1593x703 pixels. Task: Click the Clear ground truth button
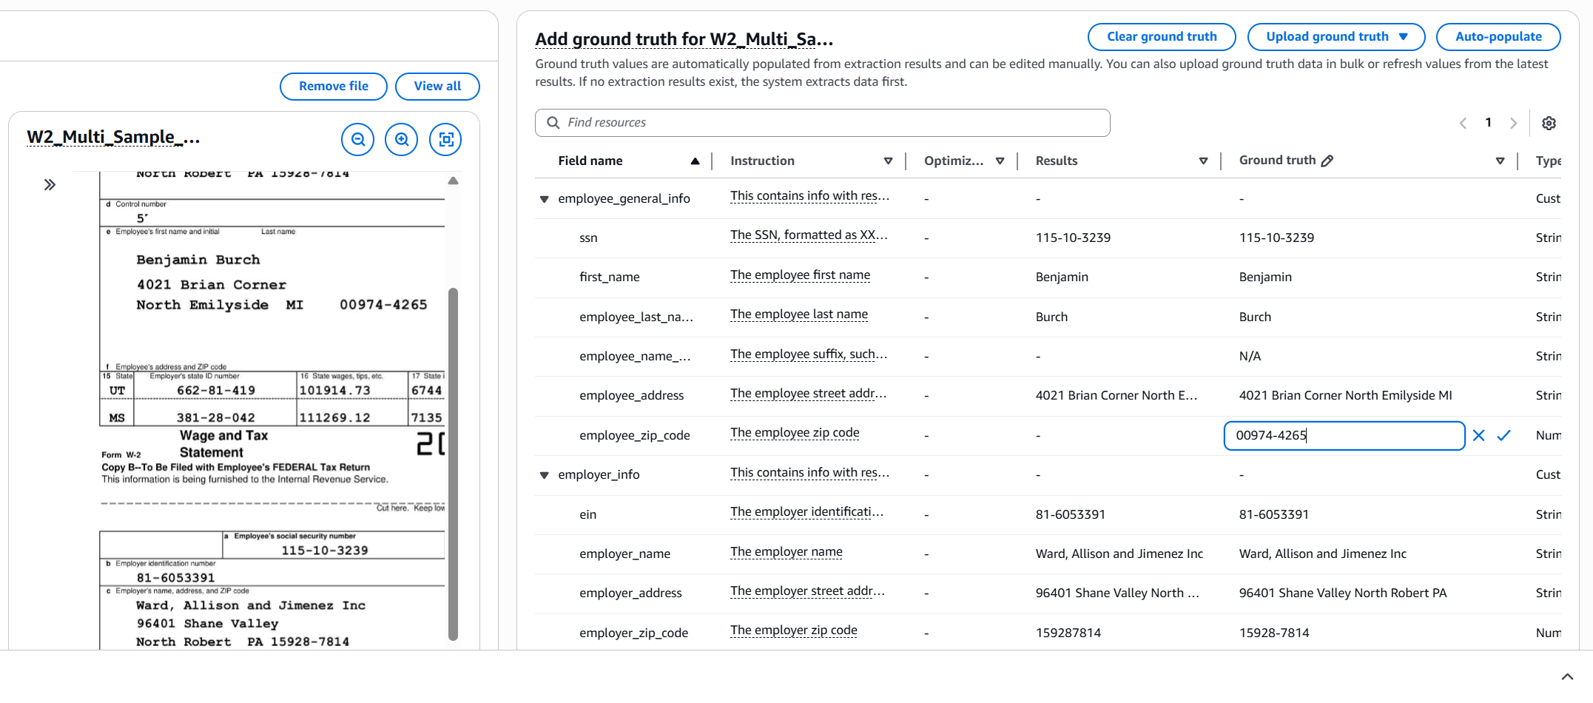click(x=1161, y=37)
